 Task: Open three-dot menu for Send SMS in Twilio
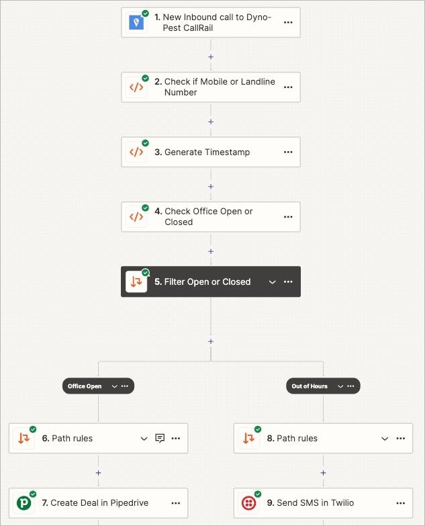(x=401, y=502)
